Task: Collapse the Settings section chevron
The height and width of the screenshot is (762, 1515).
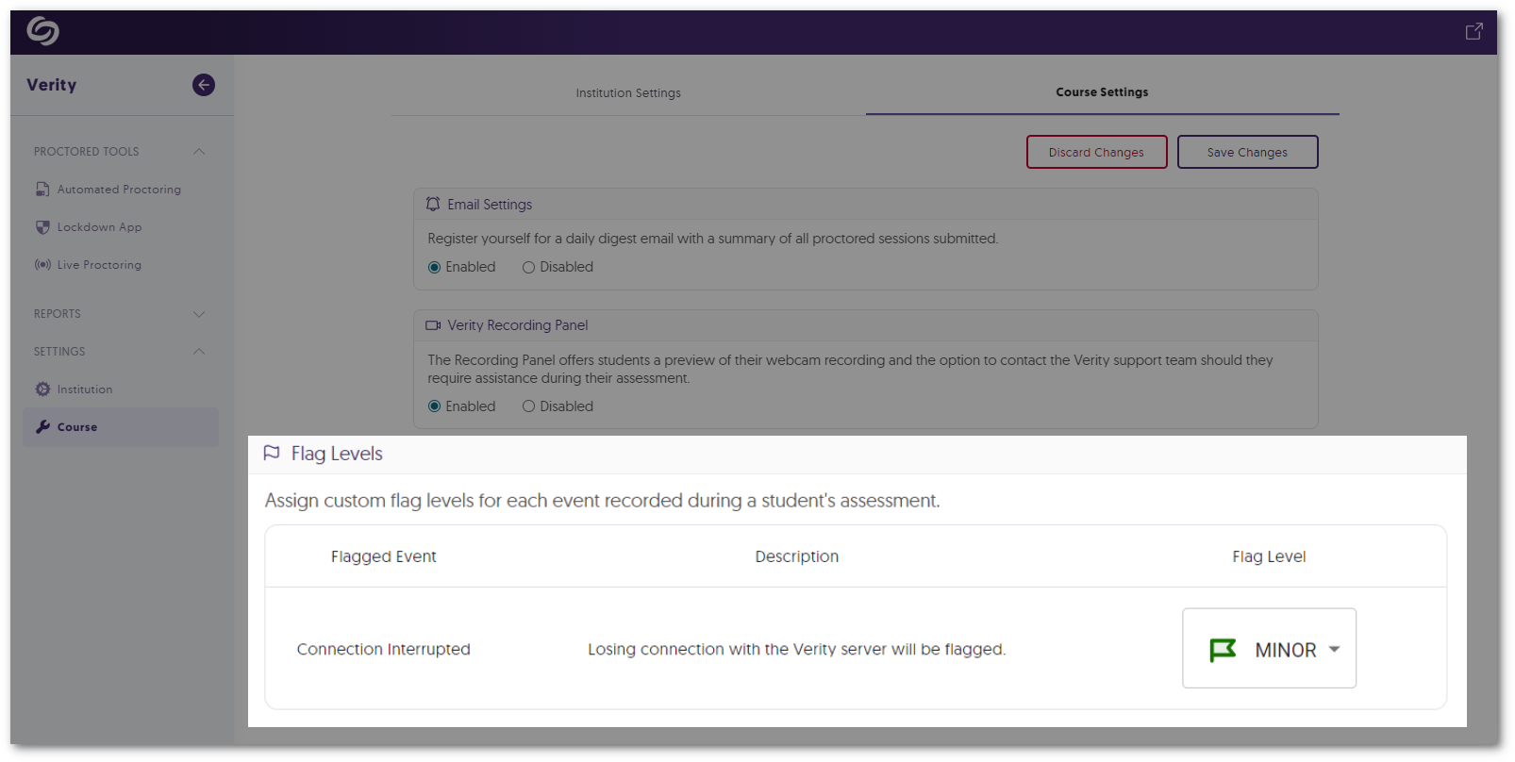Action: coord(199,352)
